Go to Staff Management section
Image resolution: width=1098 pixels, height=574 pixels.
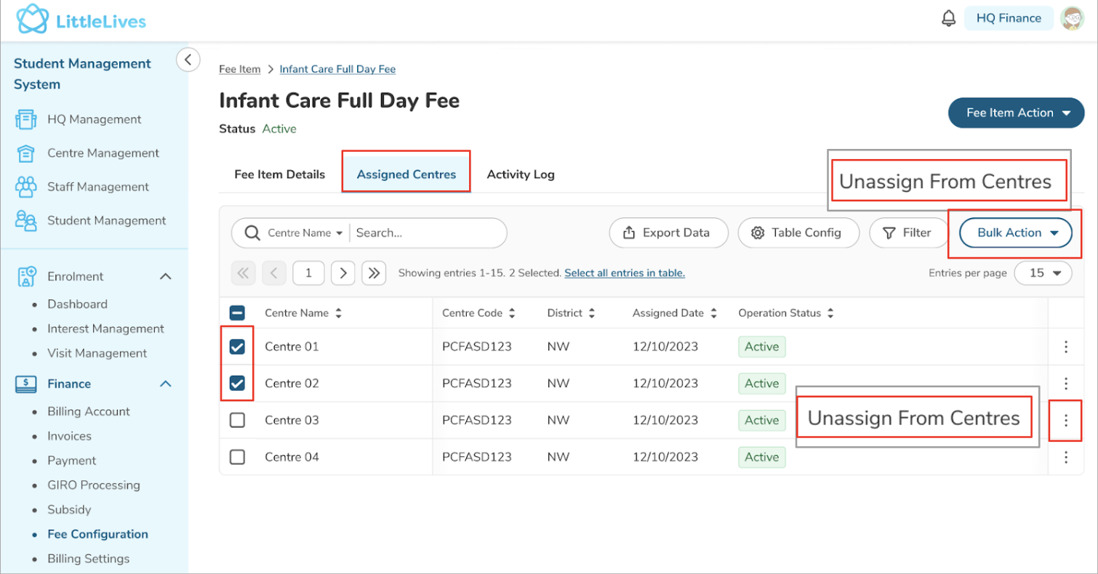[x=97, y=187]
